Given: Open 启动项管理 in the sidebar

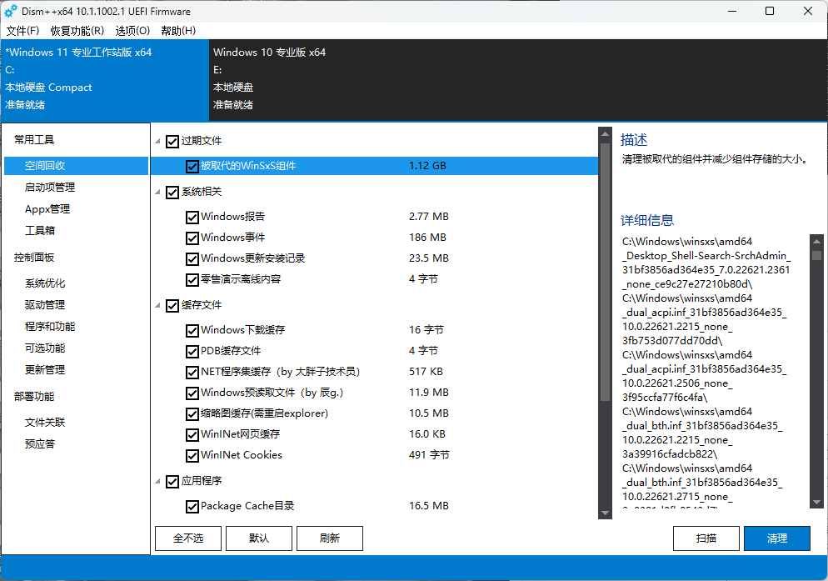Looking at the screenshot, I should click(50, 188).
